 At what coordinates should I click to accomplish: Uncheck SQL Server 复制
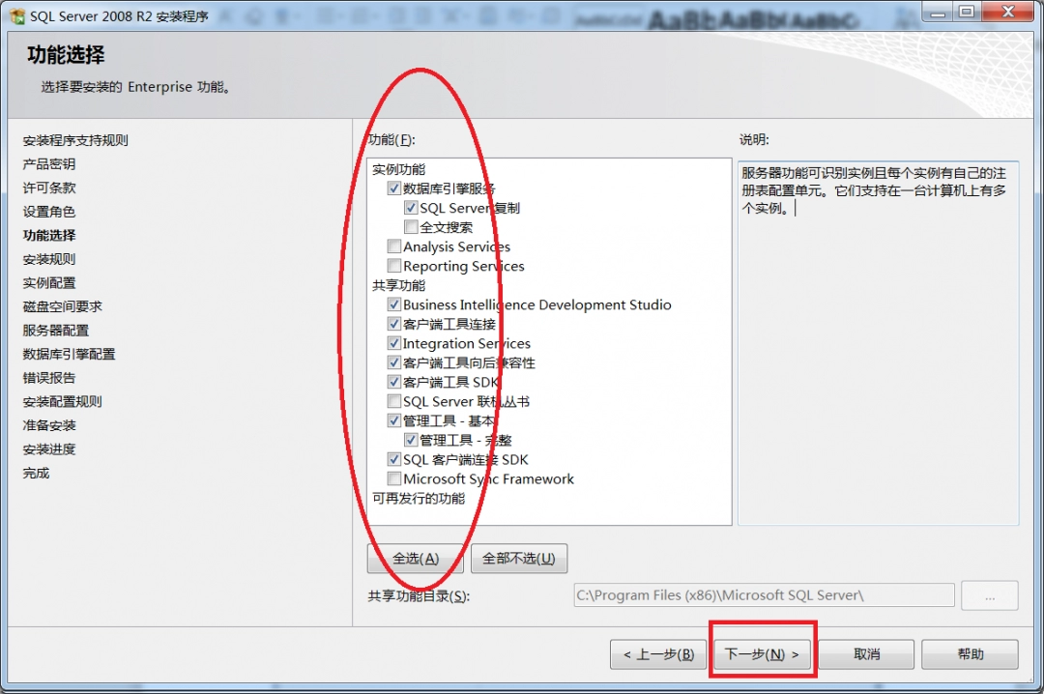tap(412, 207)
